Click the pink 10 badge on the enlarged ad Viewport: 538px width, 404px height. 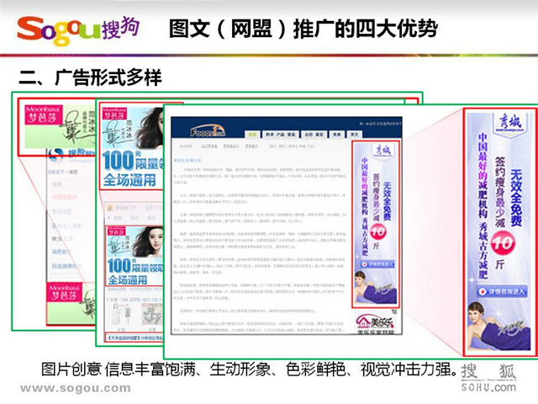503,243
